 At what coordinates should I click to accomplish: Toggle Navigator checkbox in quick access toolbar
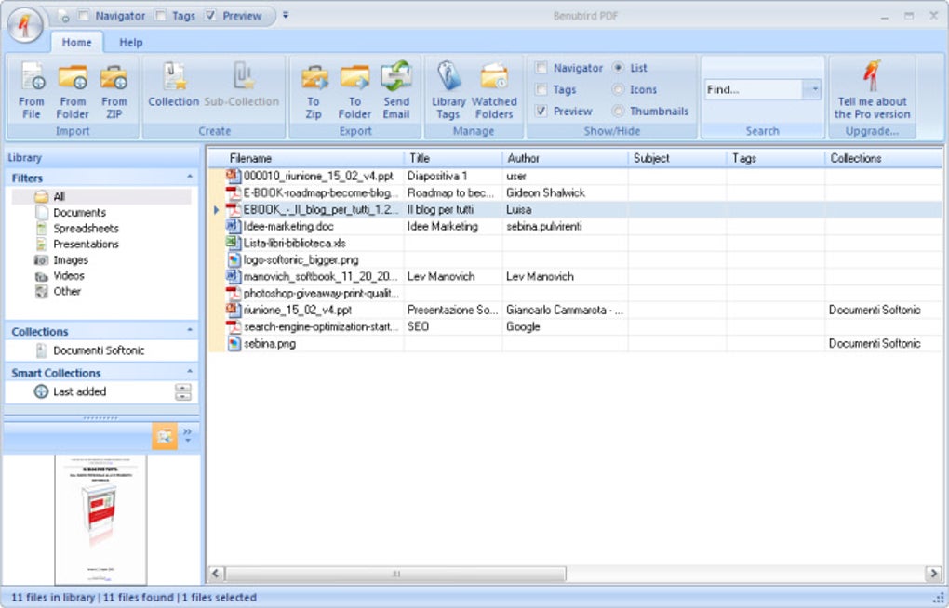pos(84,16)
